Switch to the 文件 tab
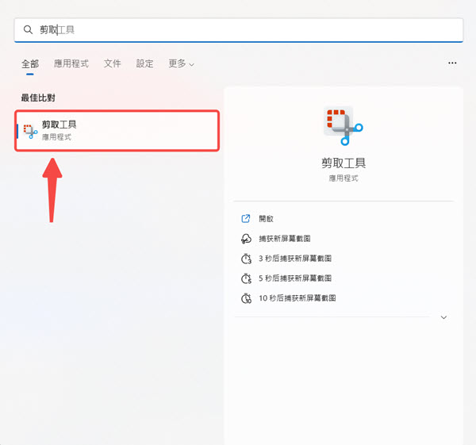The image size is (476, 445). tap(113, 63)
